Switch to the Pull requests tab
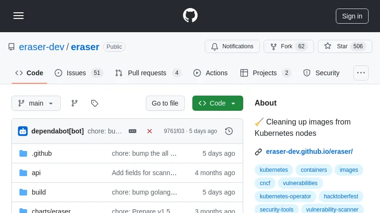Screen dimensions: 380x213 tap(148, 73)
